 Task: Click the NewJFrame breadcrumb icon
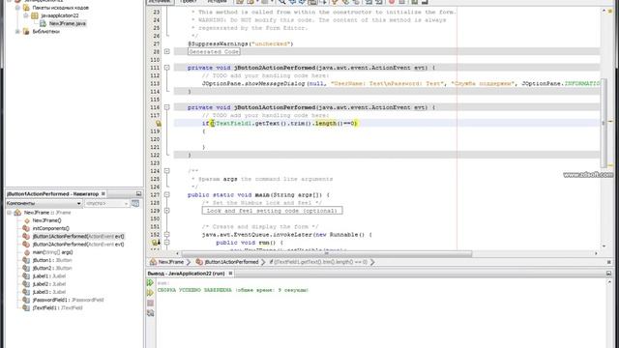coord(153,262)
